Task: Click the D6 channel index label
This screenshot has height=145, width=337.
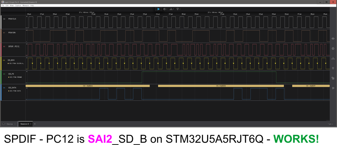Action: [4, 88]
